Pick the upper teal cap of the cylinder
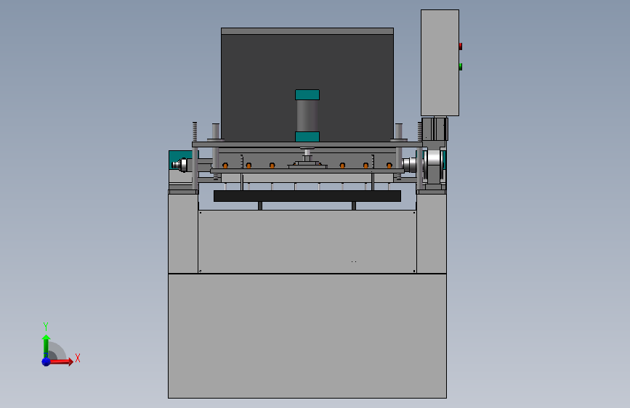The width and height of the screenshot is (630, 408). tap(307, 95)
